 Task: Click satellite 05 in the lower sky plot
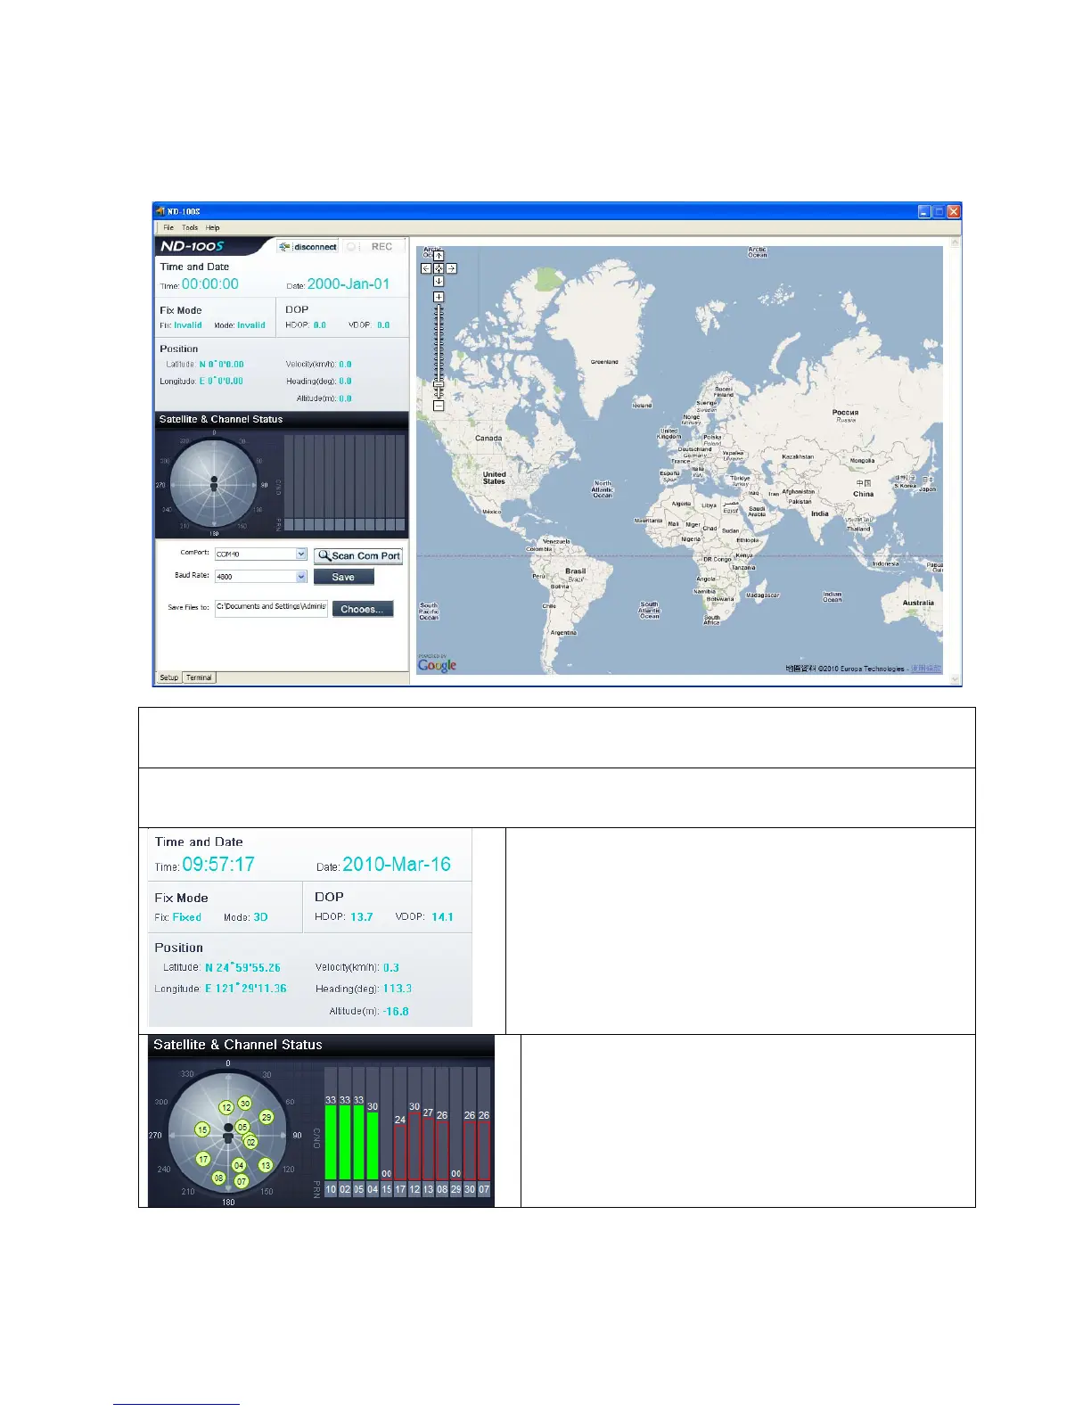click(x=242, y=1127)
